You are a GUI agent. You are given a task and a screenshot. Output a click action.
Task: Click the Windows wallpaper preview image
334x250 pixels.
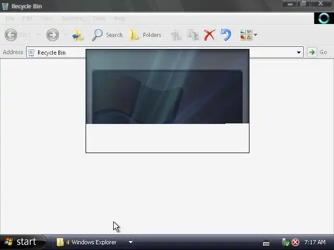click(168, 86)
